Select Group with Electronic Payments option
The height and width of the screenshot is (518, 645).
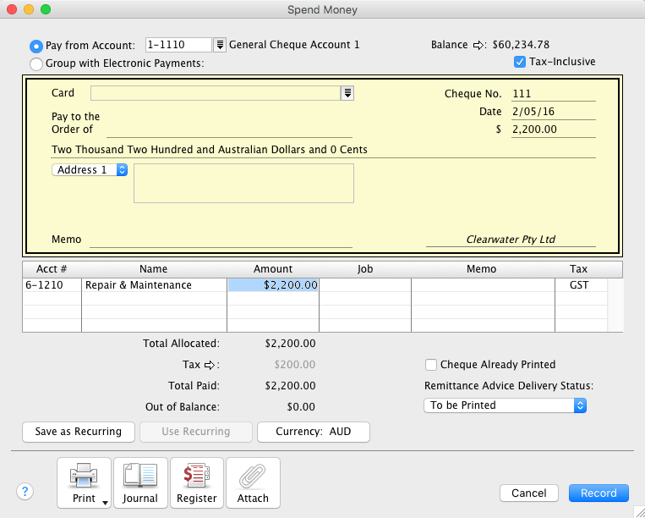click(36, 63)
